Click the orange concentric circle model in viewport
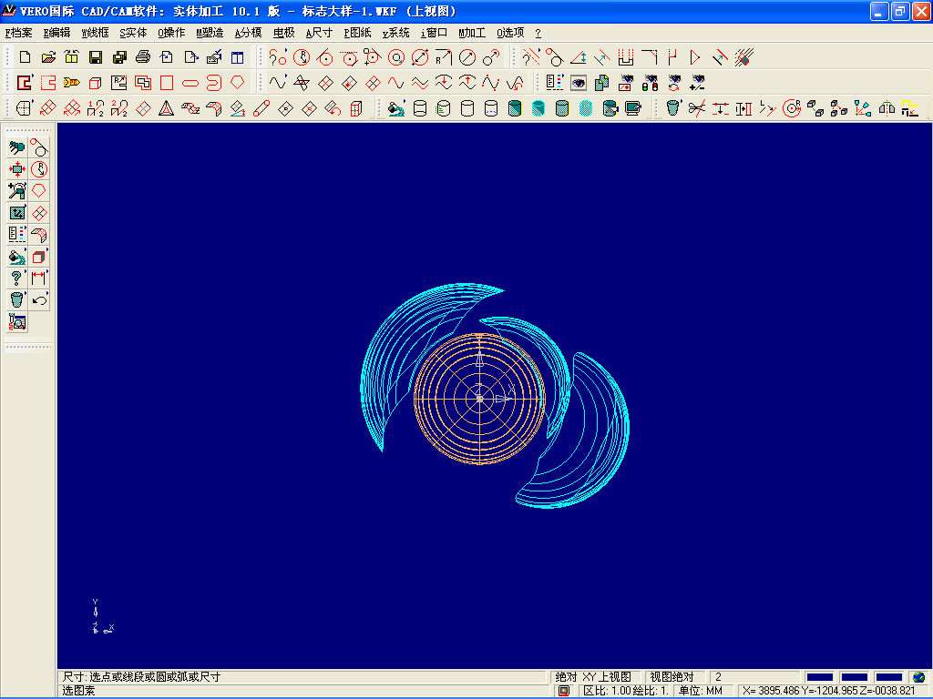Screen dimensions: 933x699 pos(479,399)
